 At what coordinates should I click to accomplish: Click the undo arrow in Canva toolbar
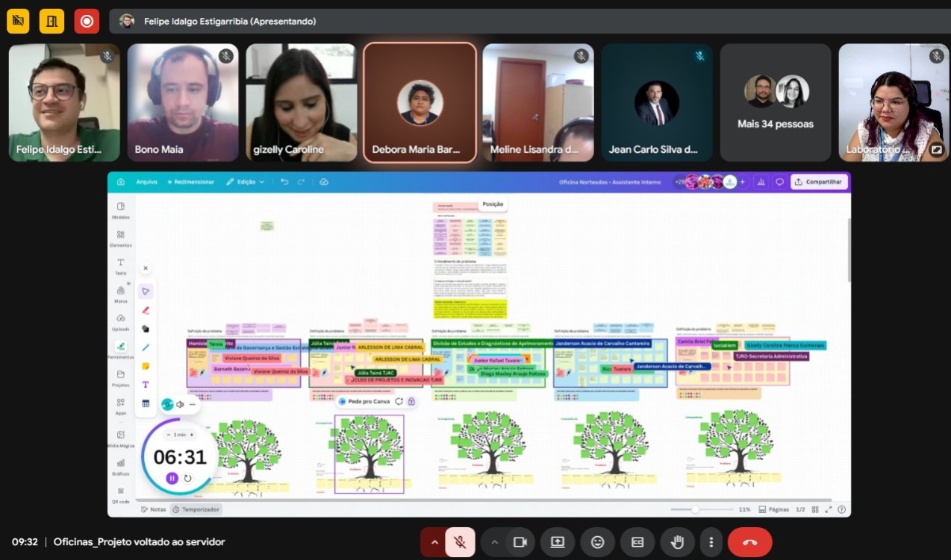pyautogui.click(x=284, y=182)
